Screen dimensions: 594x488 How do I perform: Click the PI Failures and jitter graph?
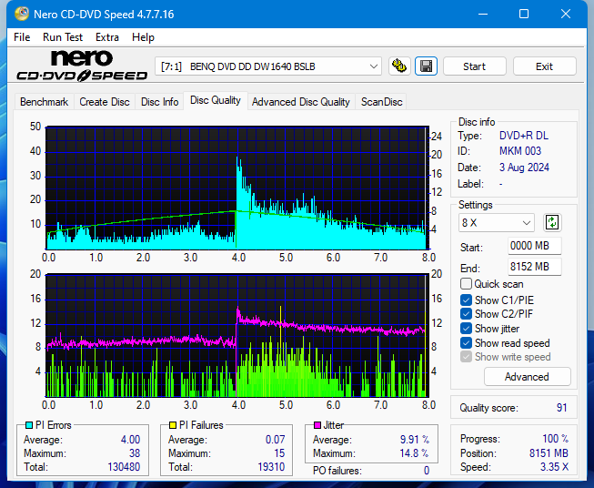(237, 335)
